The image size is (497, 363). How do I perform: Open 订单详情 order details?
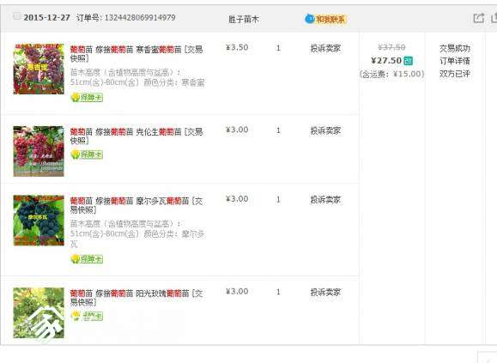[x=455, y=61]
